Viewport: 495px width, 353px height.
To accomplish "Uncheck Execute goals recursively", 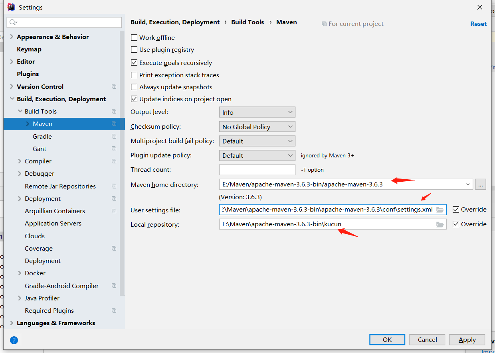I will click(134, 63).
